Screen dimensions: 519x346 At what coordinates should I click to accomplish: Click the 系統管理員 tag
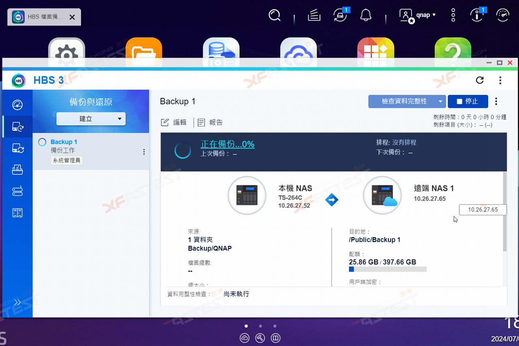point(66,161)
